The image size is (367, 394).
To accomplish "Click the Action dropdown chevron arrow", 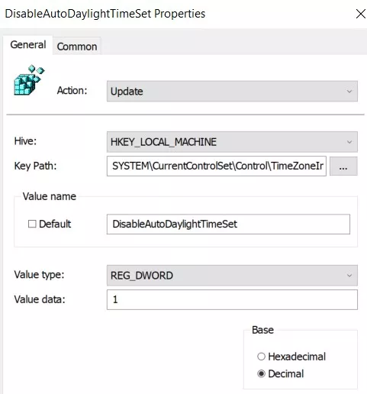I will coord(349,91).
